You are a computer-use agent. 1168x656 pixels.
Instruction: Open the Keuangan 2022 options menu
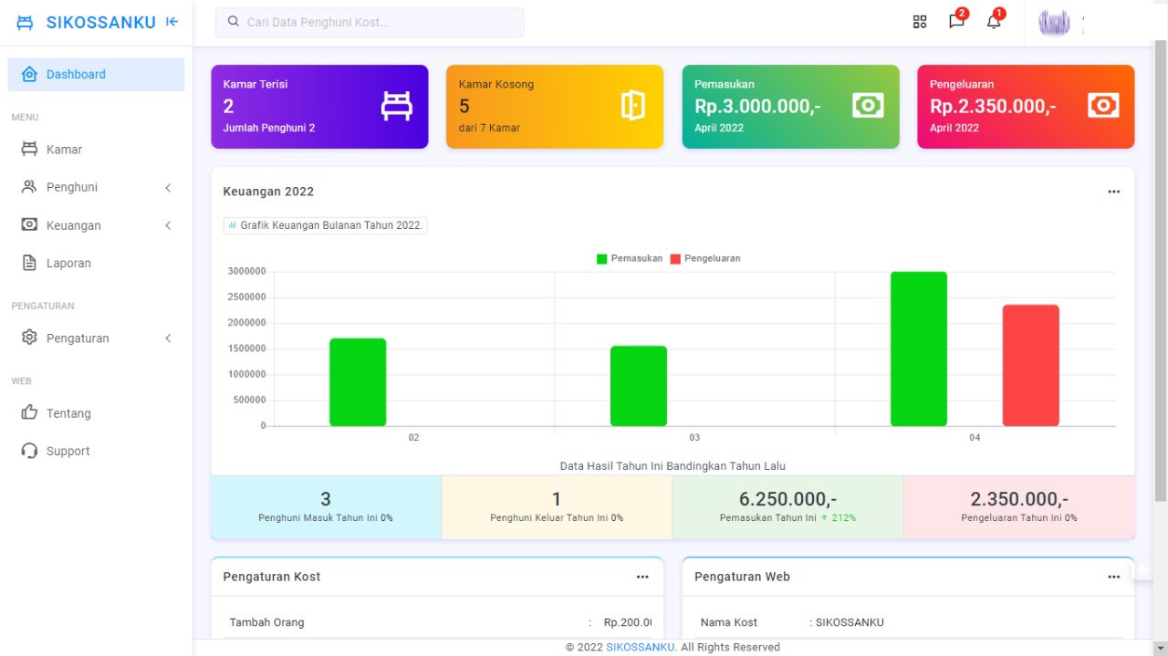point(1113,192)
